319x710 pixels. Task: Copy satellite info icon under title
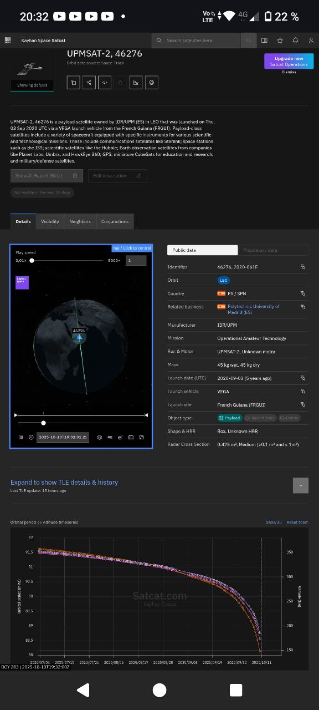click(73, 83)
